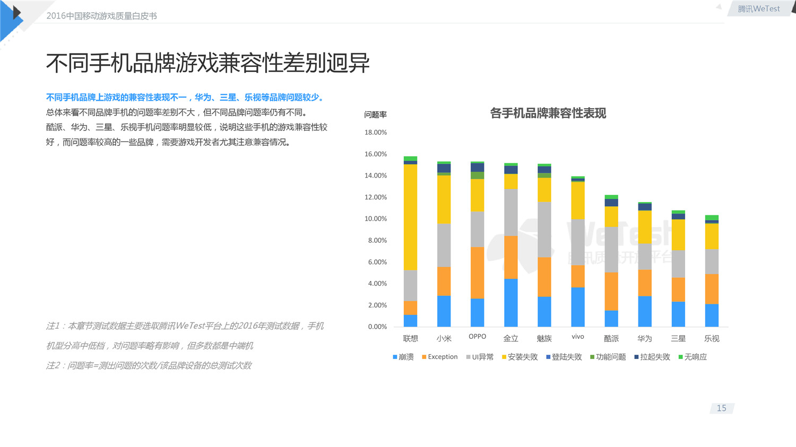
Task: Click the paragraph line starting 总体来看
Action: click(x=177, y=112)
